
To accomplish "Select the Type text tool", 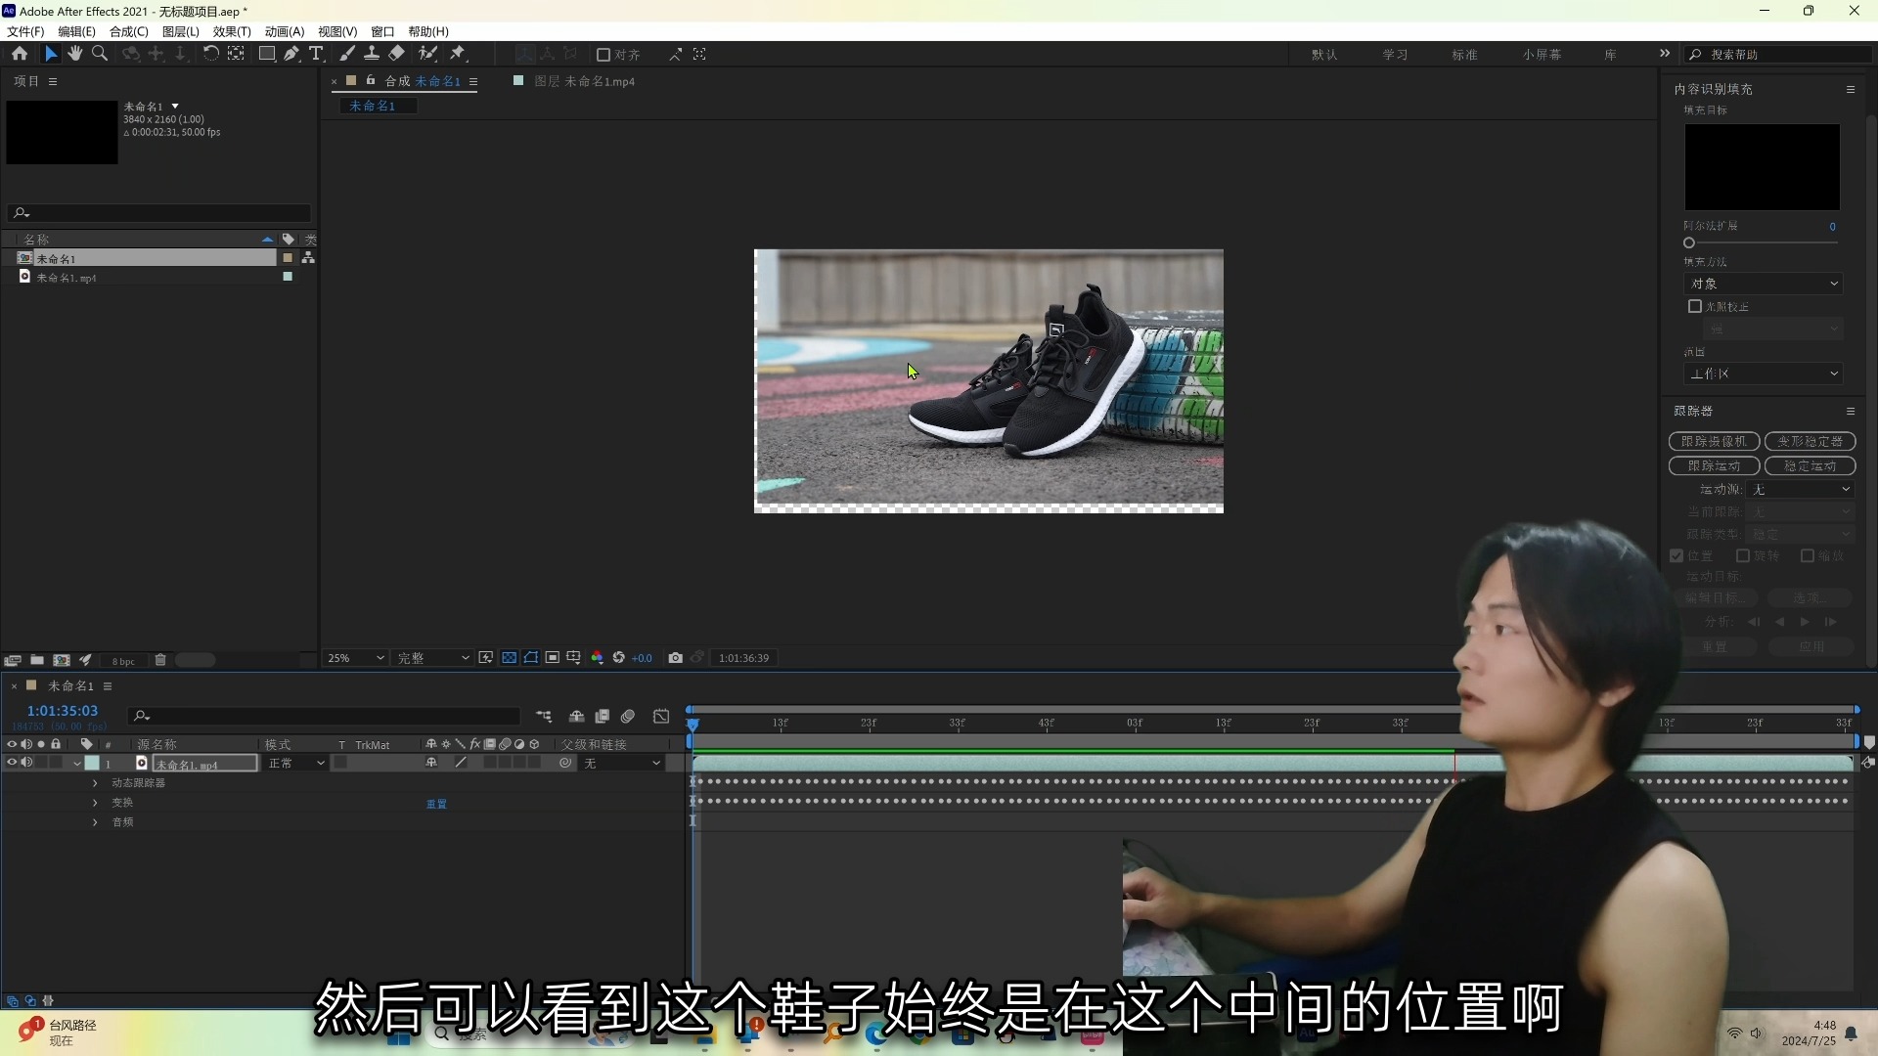I will tap(316, 54).
